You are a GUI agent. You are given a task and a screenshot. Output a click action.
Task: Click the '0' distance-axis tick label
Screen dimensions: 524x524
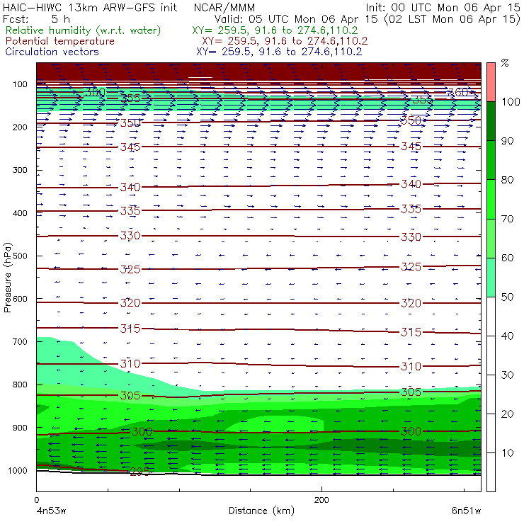(36, 500)
